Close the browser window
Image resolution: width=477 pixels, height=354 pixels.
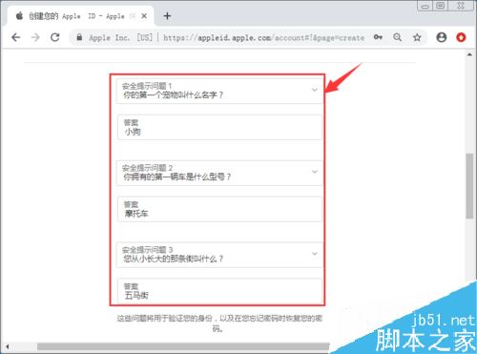point(461,6)
